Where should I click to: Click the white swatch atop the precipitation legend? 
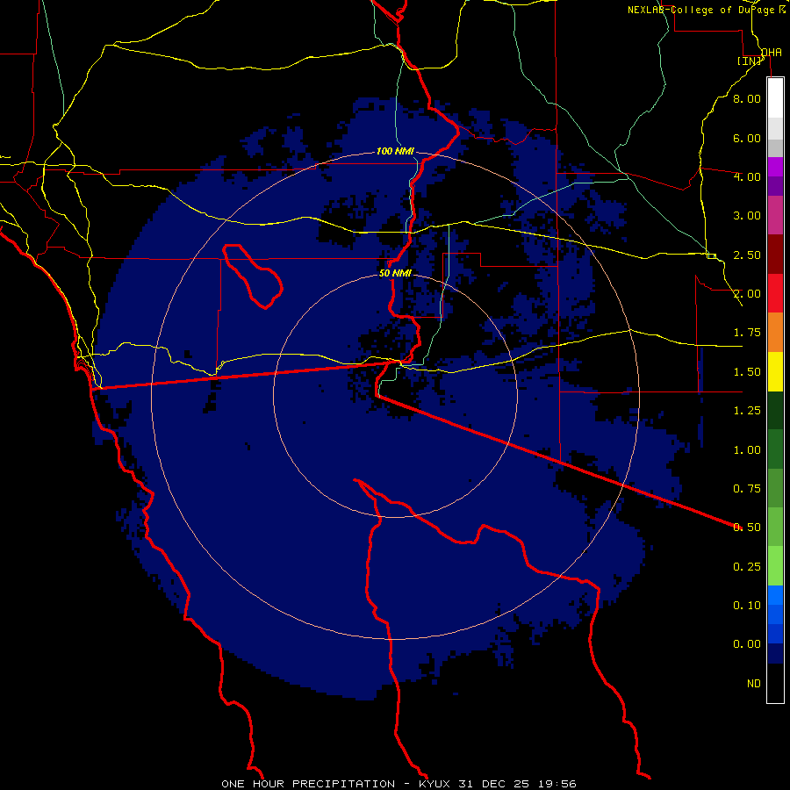[775, 97]
